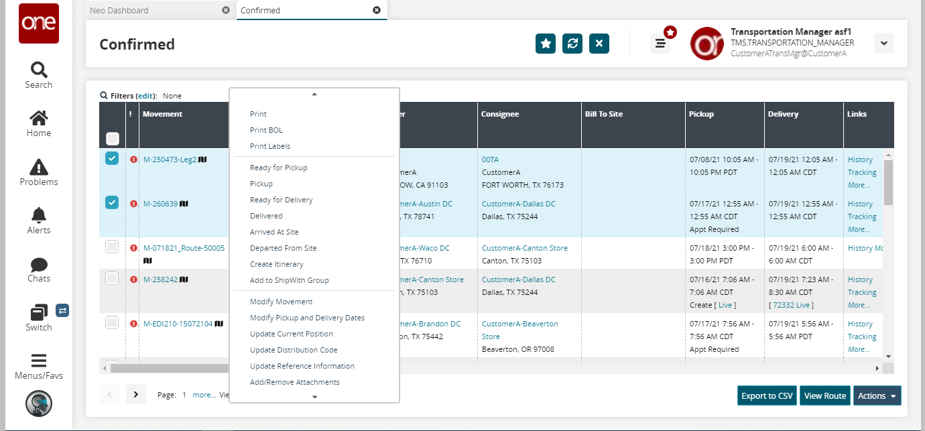Refresh the Confirmed report

[572, 44]
